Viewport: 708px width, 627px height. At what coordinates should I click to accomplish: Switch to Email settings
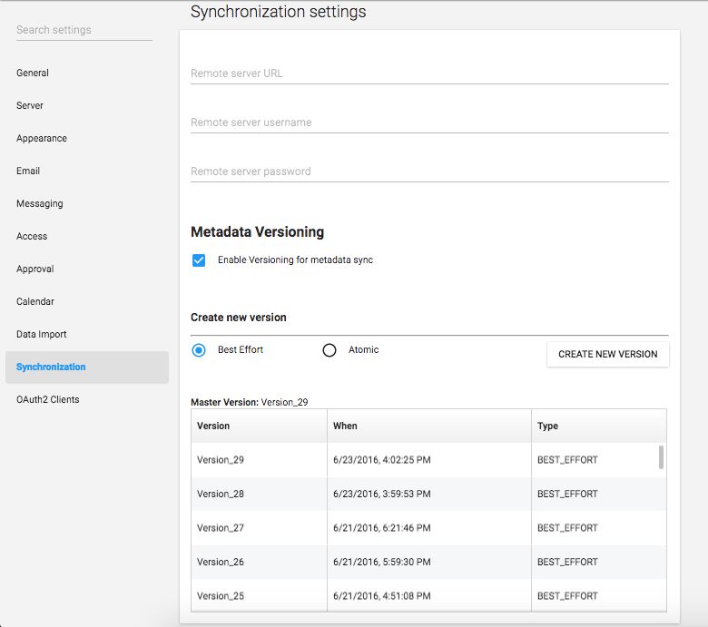pos(28,171)
